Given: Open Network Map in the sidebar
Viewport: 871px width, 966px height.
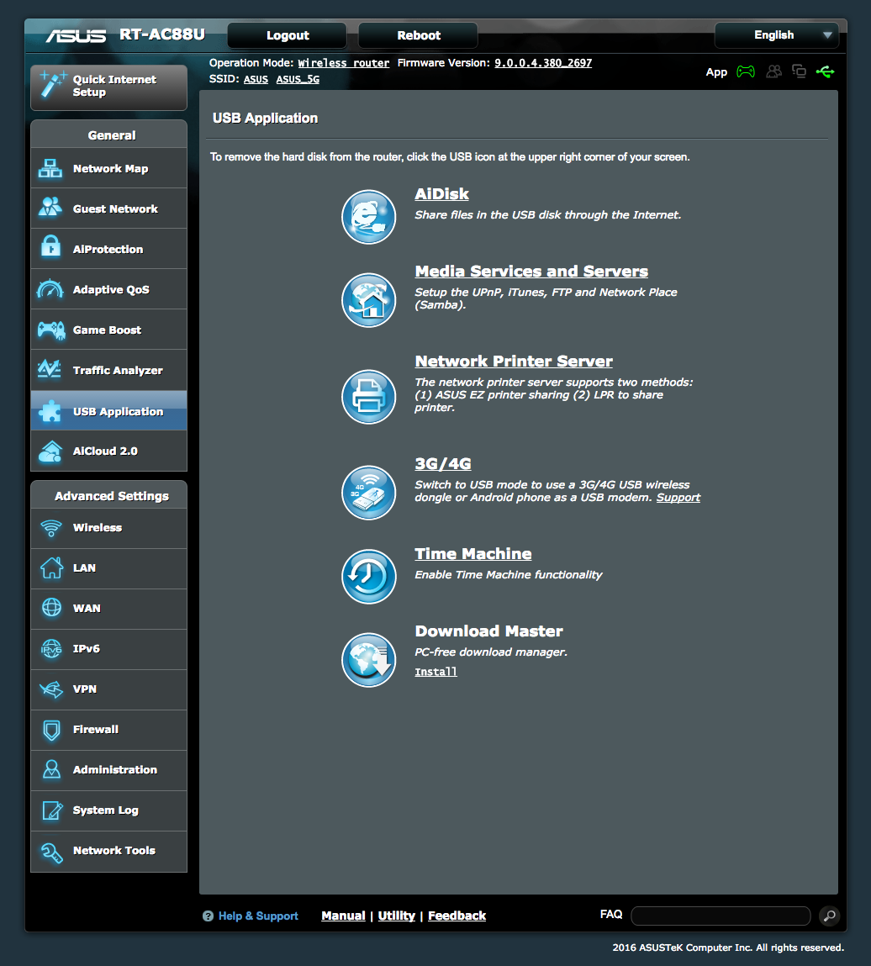Looking at the screenshot, I should pyautogui.click(x=109, y=169).
